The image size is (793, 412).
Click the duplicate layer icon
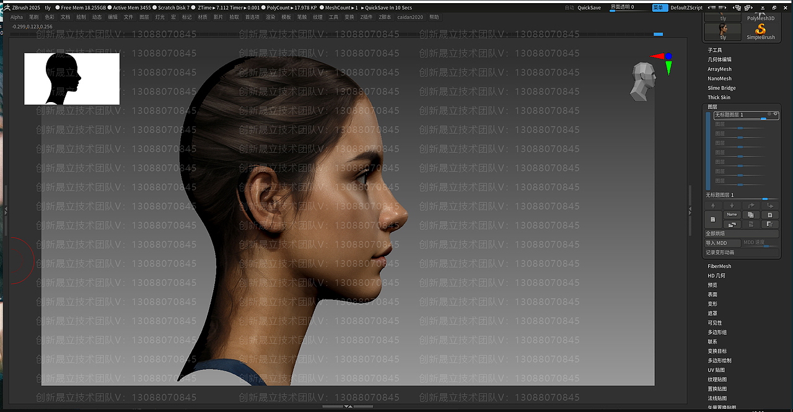pos(751,215)
